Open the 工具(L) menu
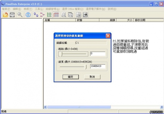Viewport: 164px width, 114px height. (x=39, y=9)
